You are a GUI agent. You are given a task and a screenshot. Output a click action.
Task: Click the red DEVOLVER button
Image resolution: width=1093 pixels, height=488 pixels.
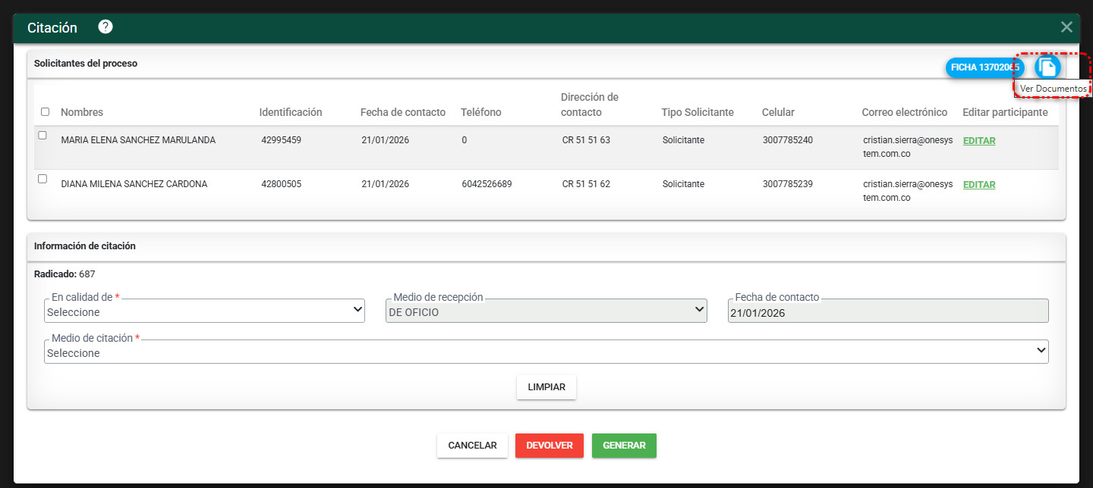coord(549,446)
